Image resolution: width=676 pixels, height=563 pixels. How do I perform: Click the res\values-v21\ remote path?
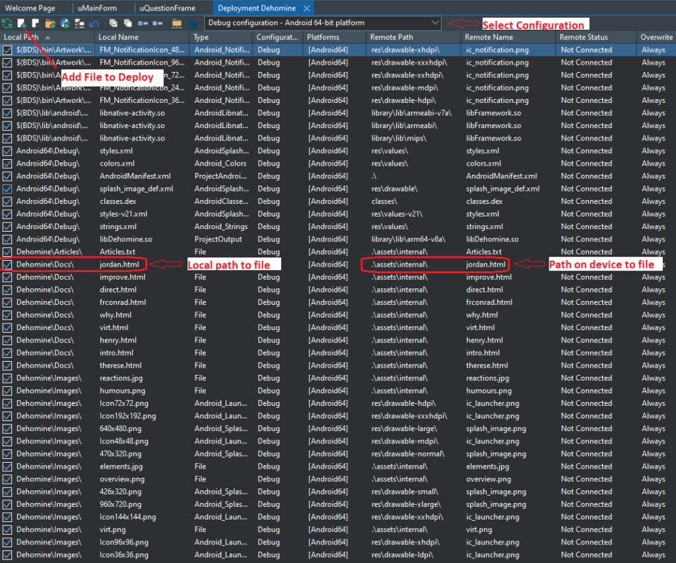(397, 214)
